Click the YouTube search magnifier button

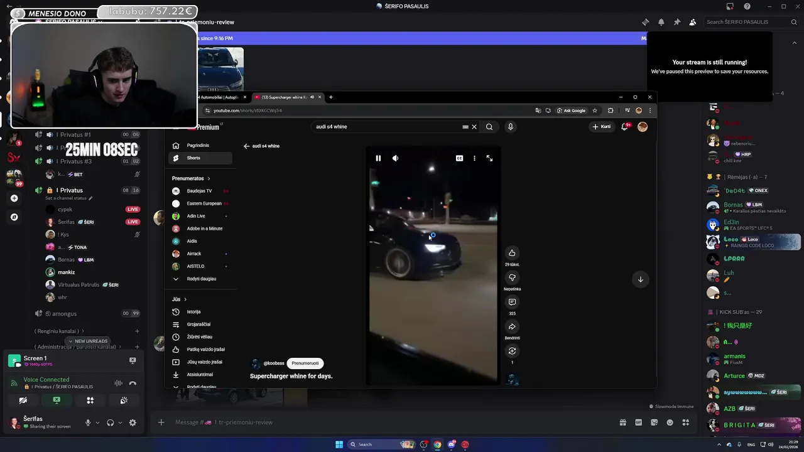[x=489, y=127]
